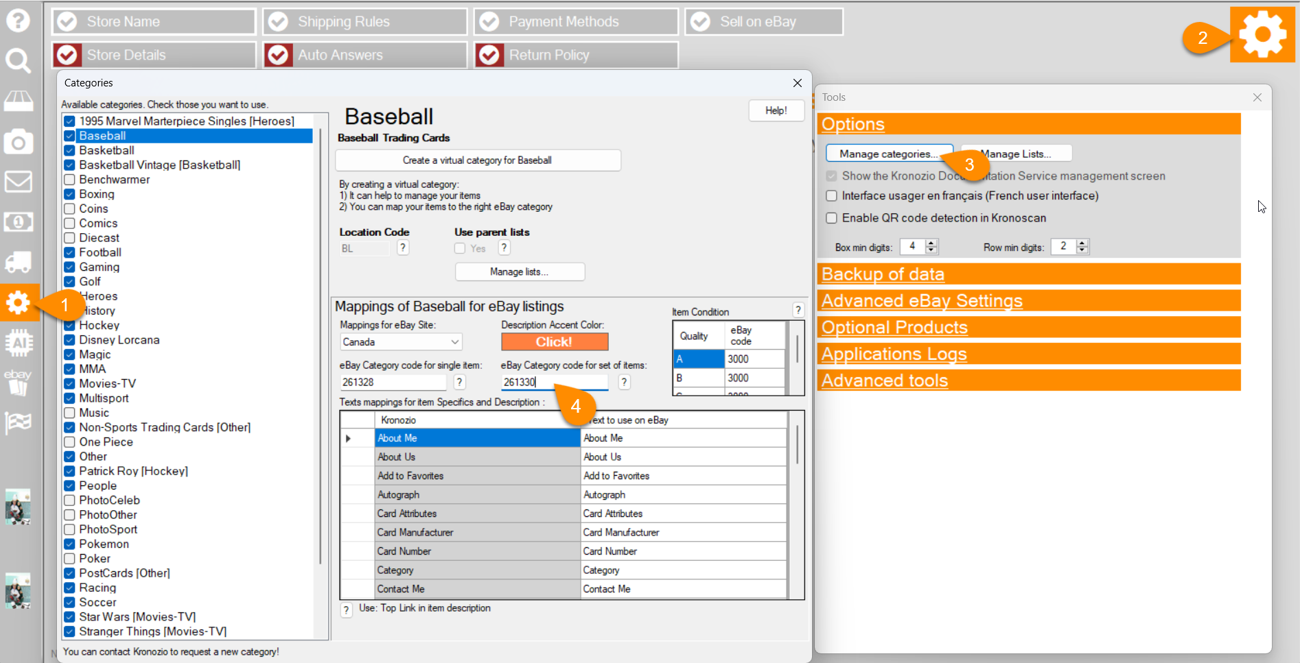Image resolution: width=1300 pixels, height=663 pixels.
Task: Check the Benchwarmer category
Action: click(x=69, y=180)
